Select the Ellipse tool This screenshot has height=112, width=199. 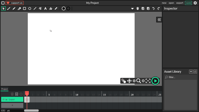click(30, 8)
